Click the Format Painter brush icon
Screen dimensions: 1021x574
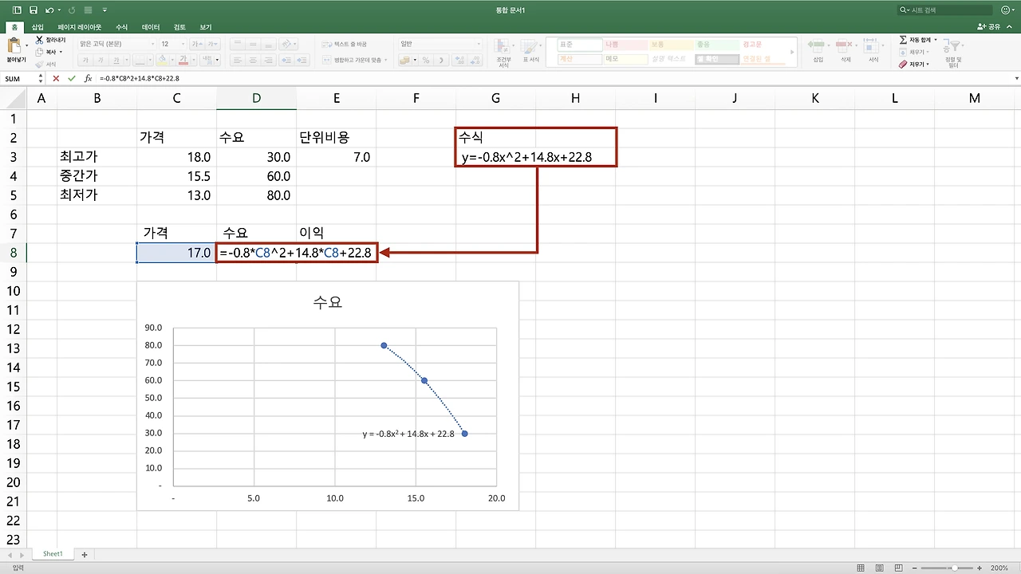[x=39, y=64]
